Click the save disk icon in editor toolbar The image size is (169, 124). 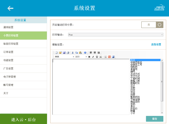(x=64, y=52)
